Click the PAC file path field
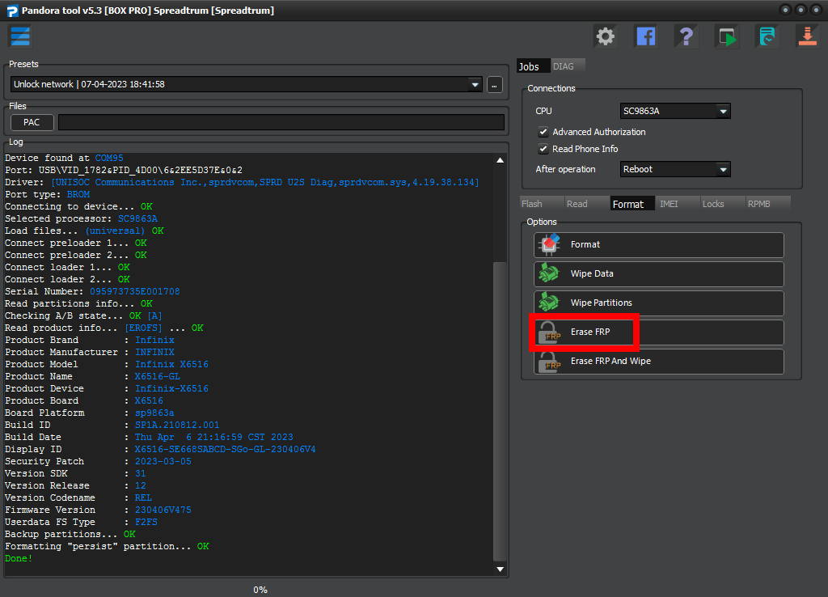 pyautogui.click(x=281, y=122)
